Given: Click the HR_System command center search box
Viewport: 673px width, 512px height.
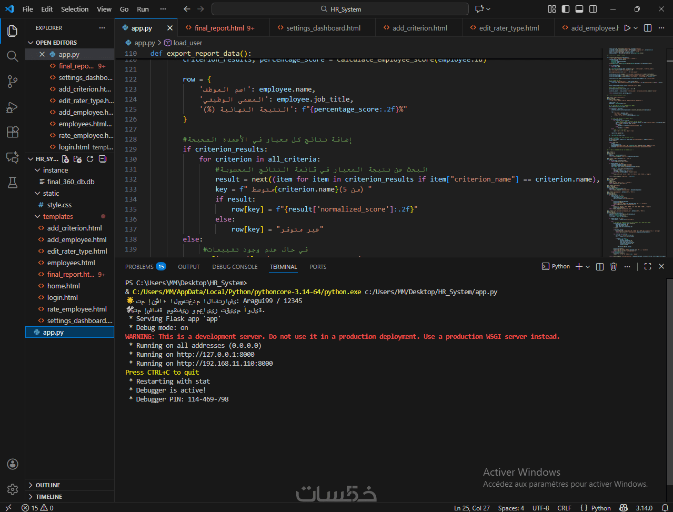Looking at the screenshot, I should [340, 9].
